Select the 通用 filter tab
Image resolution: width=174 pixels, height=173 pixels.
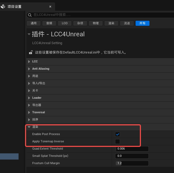click(34, 23)
